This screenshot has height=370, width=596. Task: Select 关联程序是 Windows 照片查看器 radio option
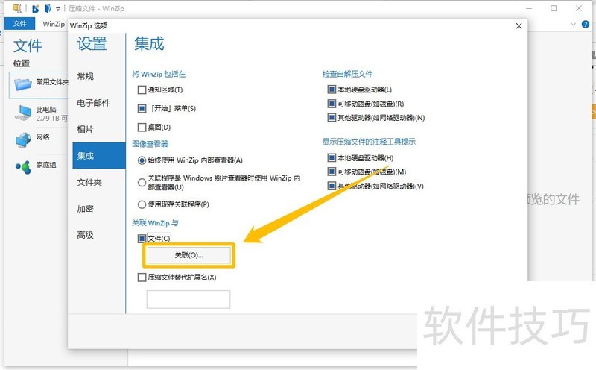[x=142, y=183]
